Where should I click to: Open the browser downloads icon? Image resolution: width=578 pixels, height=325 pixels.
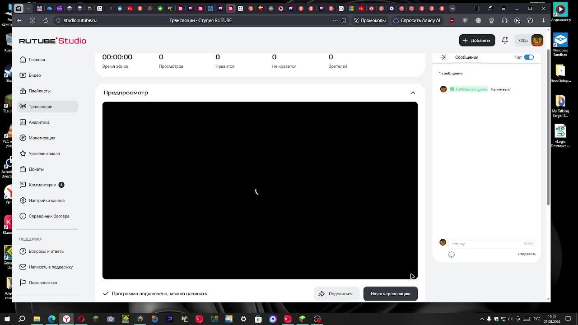[x=543, y=20]
